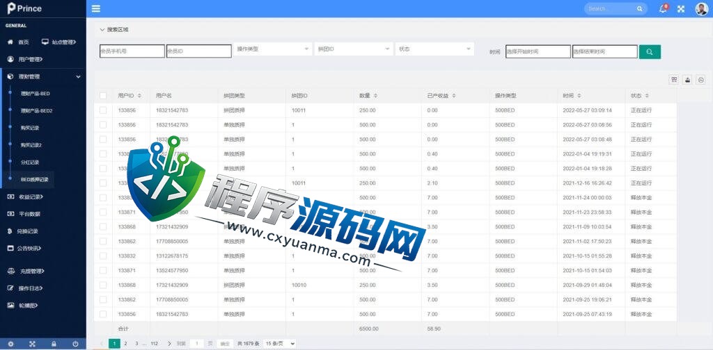Open 分红记录 submenu item

coord(29,162)
